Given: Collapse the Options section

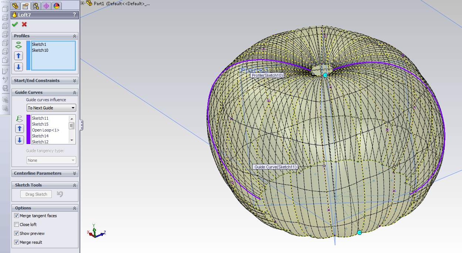Looking at the screenshot, I should coord(75,208).
